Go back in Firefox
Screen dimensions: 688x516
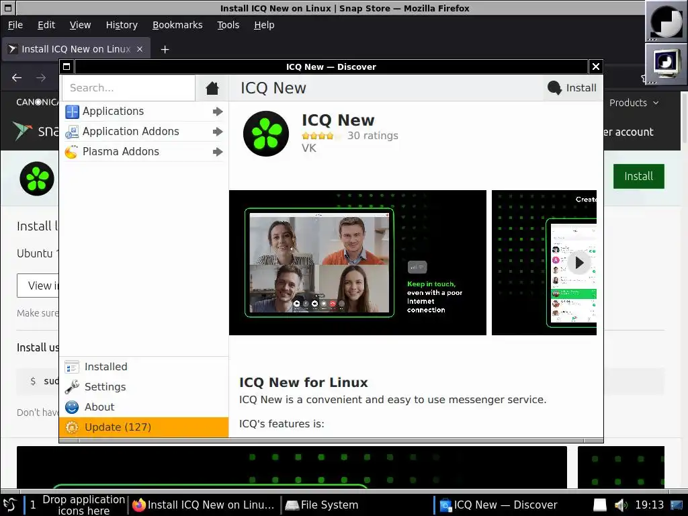17,78
